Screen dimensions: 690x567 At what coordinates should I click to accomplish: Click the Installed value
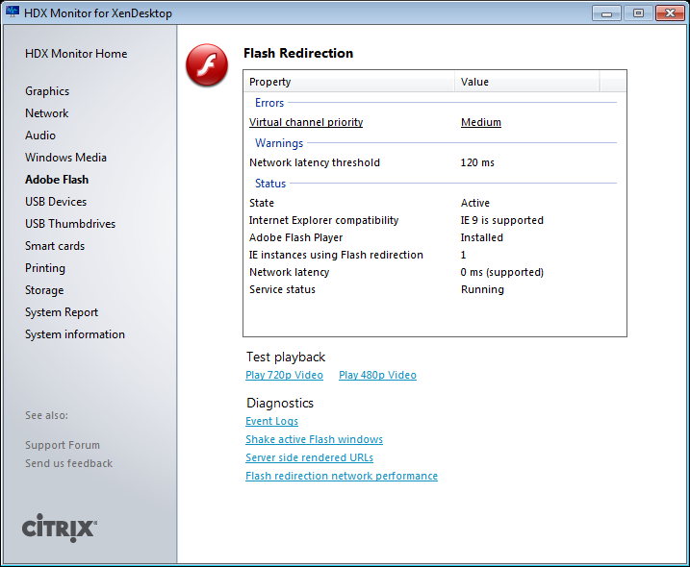[x=481, y=237]
